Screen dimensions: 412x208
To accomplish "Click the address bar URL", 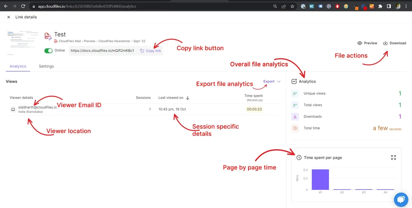I will (87, 6).
